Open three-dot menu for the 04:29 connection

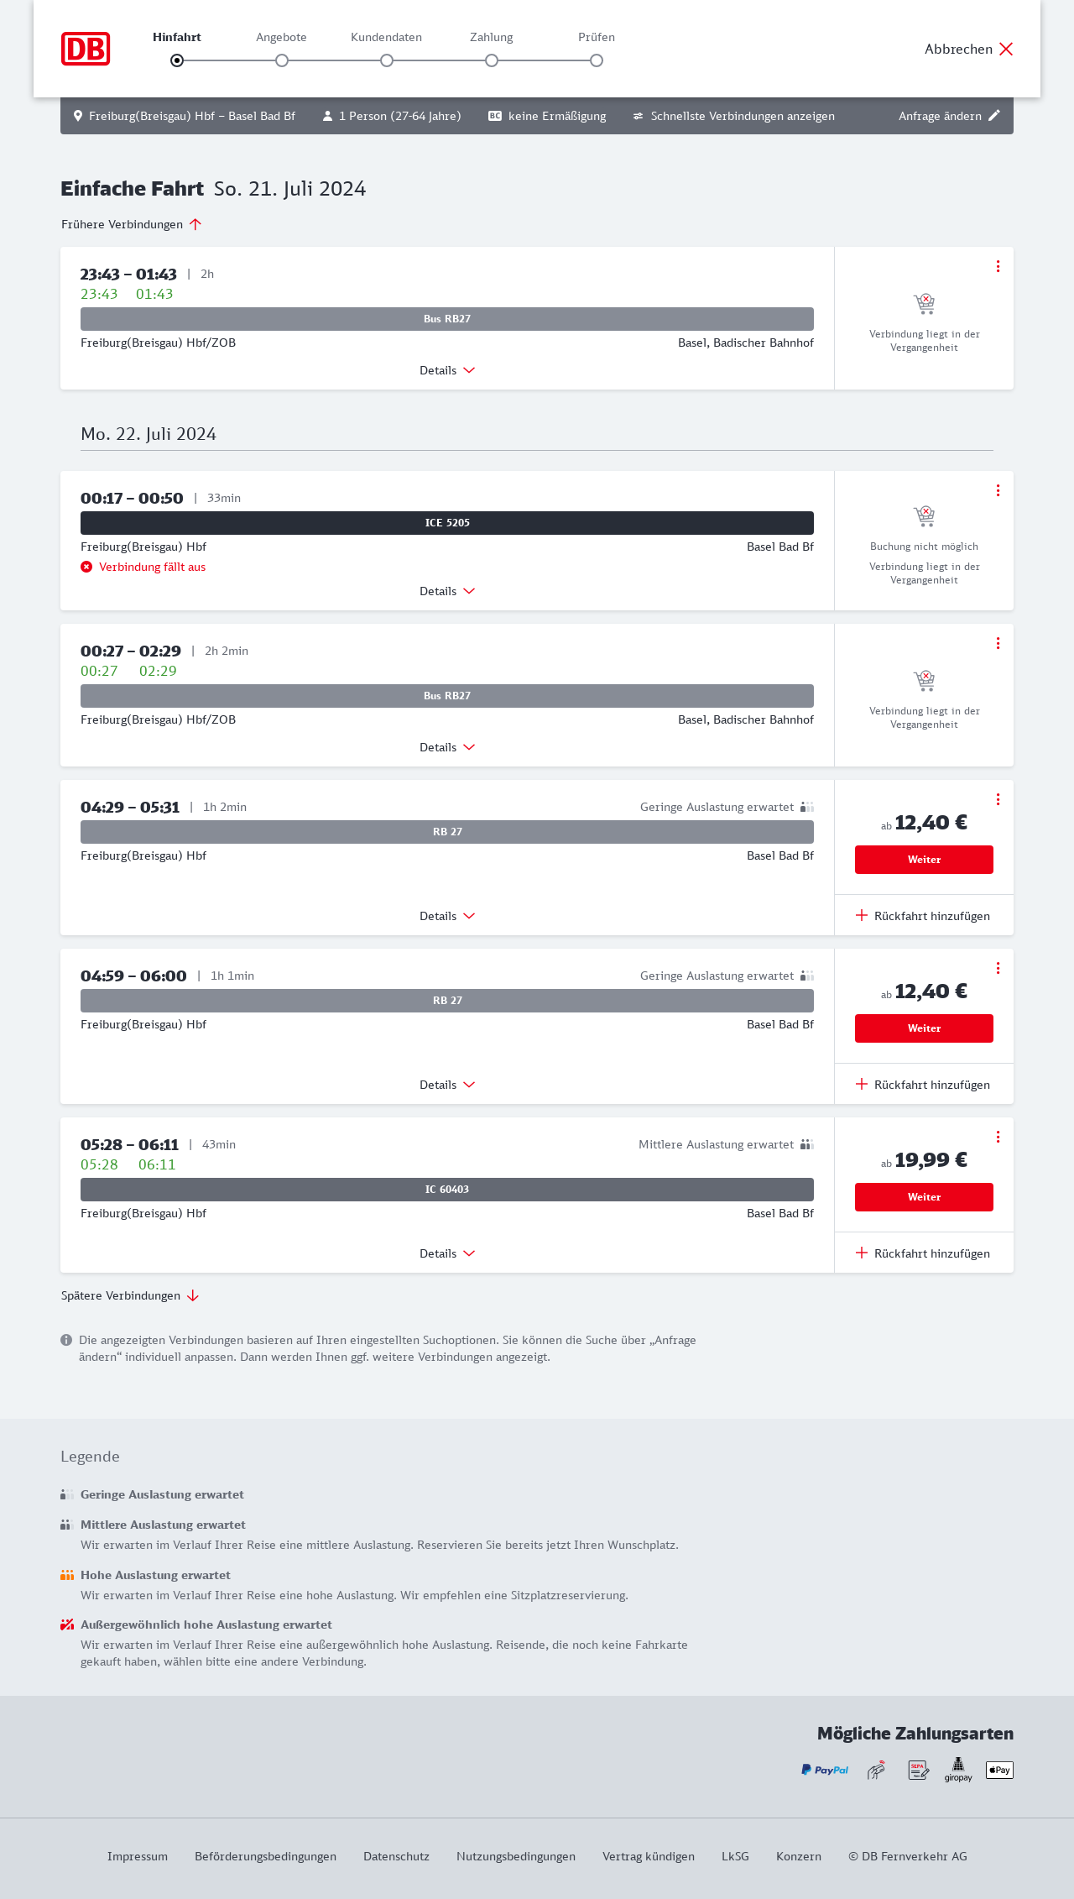point(998,799)
